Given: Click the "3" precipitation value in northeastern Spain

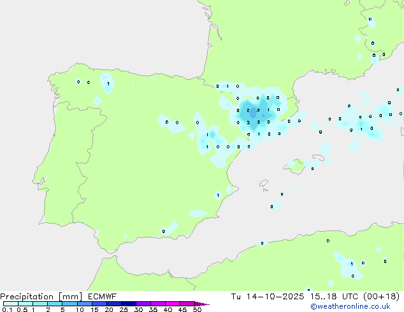Looking at the screenshot, I should (x=258, y=110).
